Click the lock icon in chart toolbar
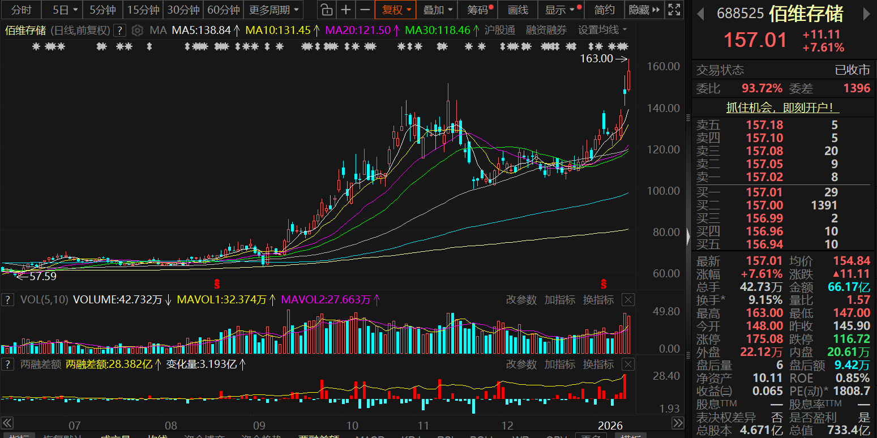The width and height of the screenshot is (877, 438). (326, 10)
